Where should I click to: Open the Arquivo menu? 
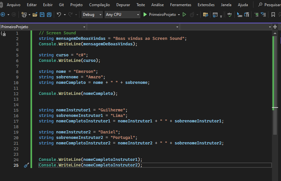[14, 5]
